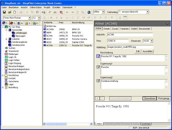
Task: Open the Online-Daten menu
Action: pyautogui.click(x=36, y=7)
